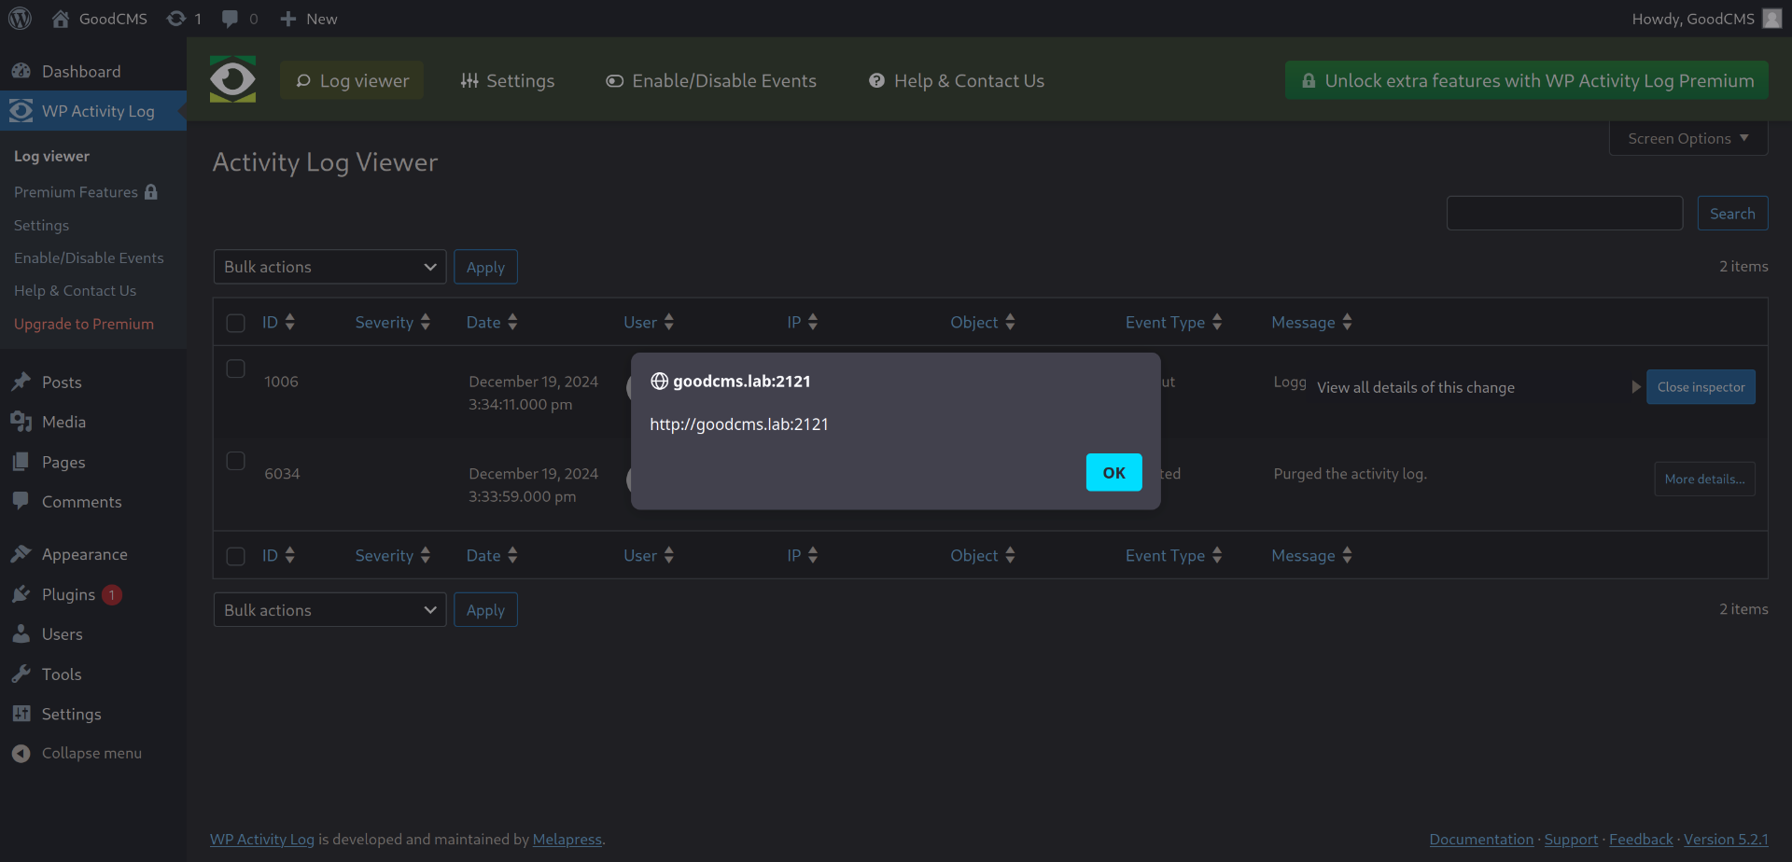This screenshot has width=1792, height=862.
Task: Open the top Bulk actions dropdown
Action: [329, 267]
